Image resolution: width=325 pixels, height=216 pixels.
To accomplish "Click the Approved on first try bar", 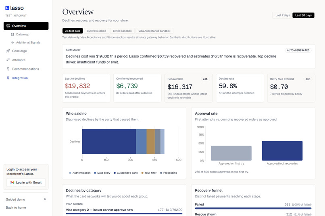I will coord(231,153).
